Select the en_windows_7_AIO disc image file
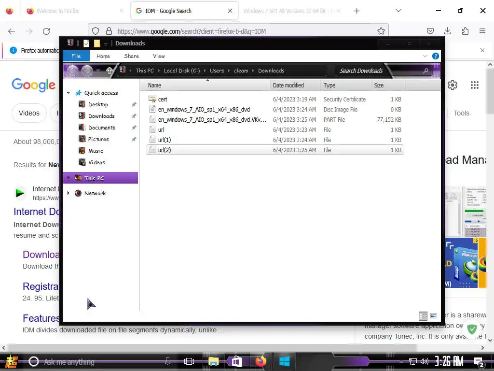 pos(274,110)
